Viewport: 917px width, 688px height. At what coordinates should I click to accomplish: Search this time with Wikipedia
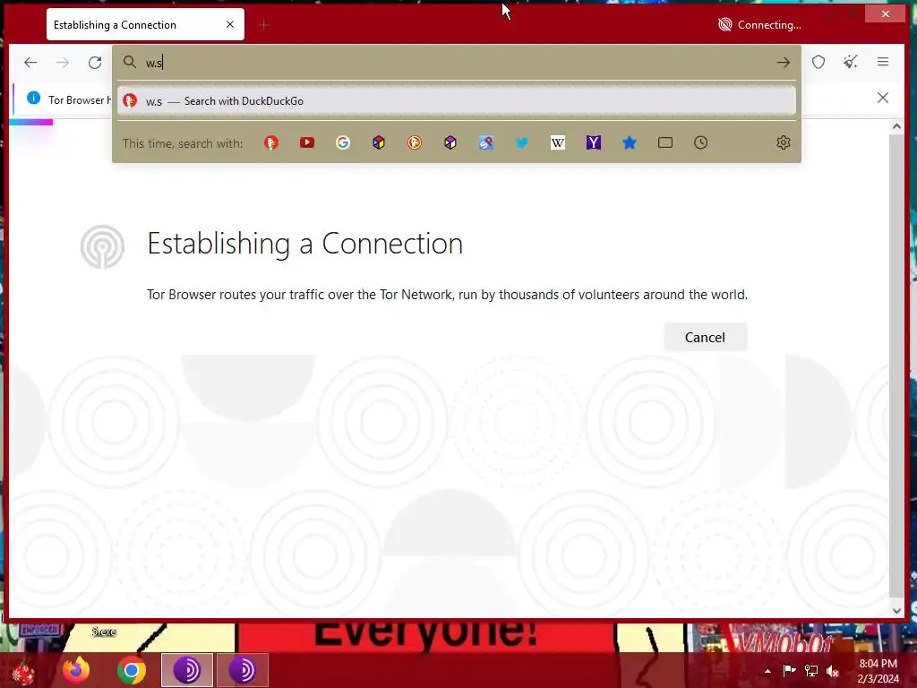pyautogui.click(x=557, y=142)
